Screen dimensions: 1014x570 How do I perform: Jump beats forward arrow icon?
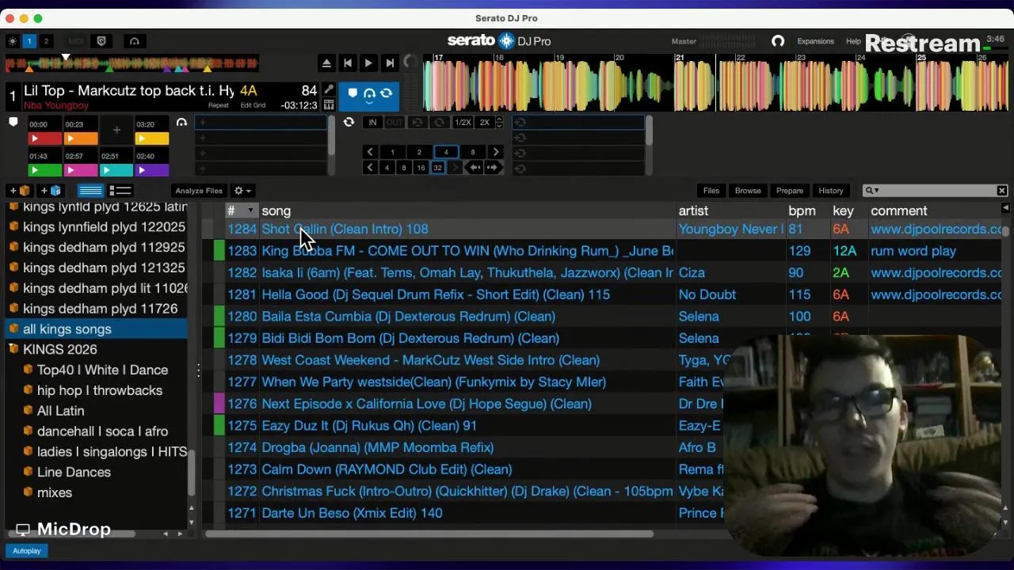point(492,168)
